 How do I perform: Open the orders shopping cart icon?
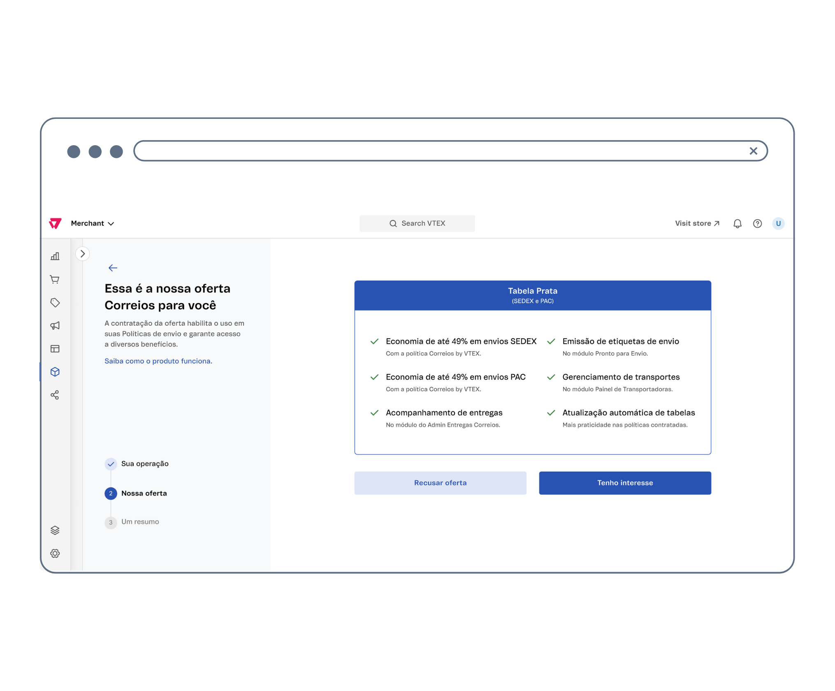tap(55, 280)
